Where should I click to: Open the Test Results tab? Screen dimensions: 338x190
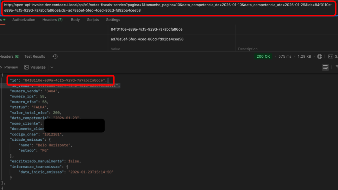pyautogui.click(x=35, y=56)
